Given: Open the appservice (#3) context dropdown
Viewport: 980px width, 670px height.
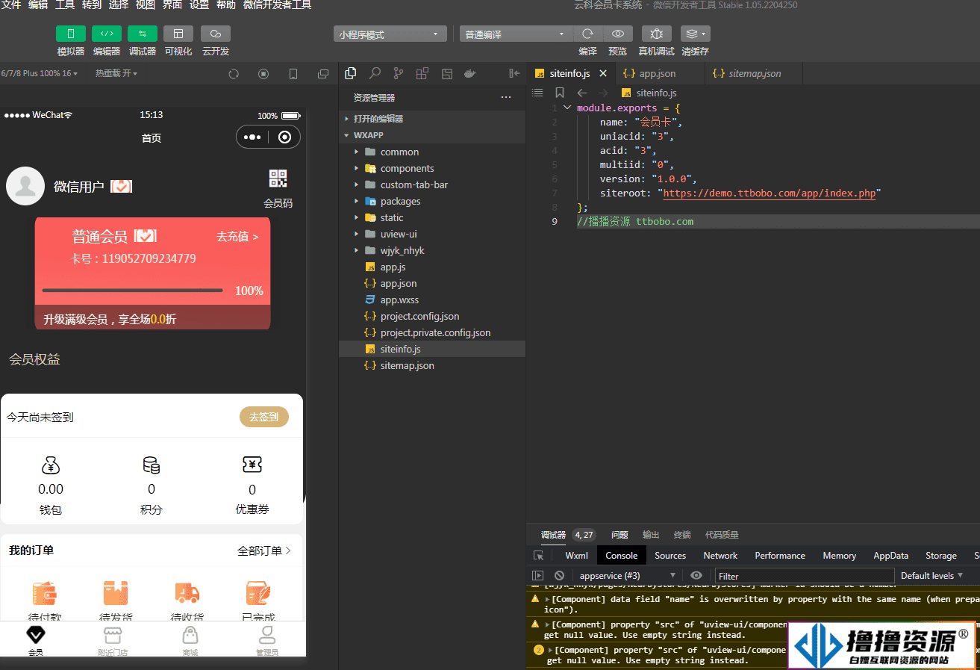Looking at the screenshot, I should pyautogui.click(x=627, y=575).
